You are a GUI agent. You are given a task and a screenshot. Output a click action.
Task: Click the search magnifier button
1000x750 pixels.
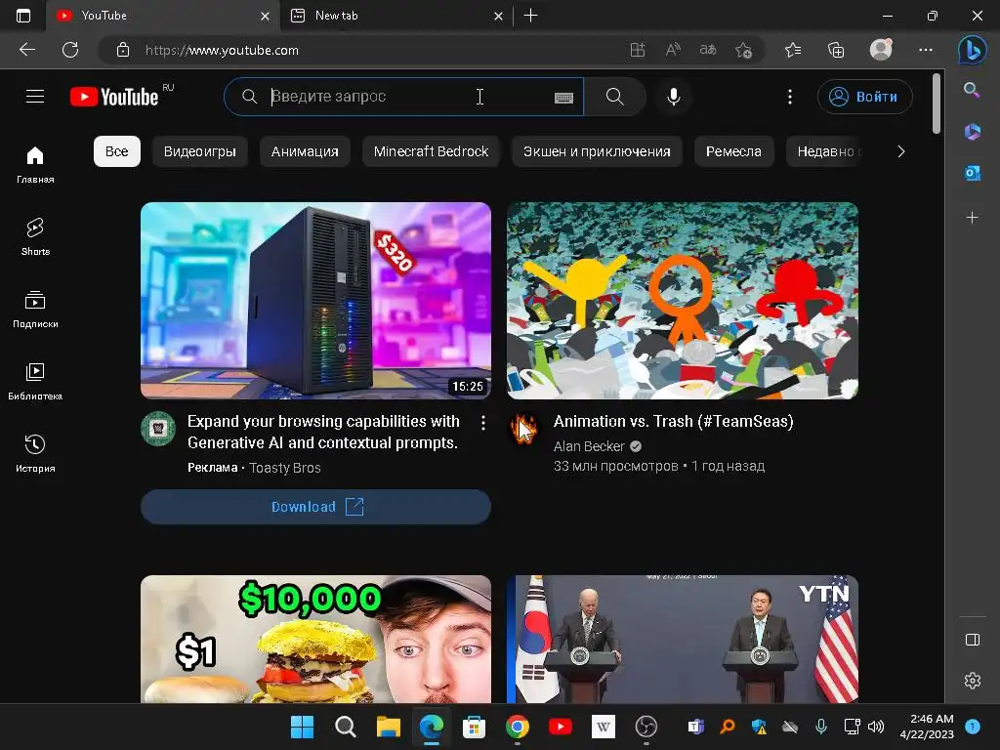(x=615, y=97)
